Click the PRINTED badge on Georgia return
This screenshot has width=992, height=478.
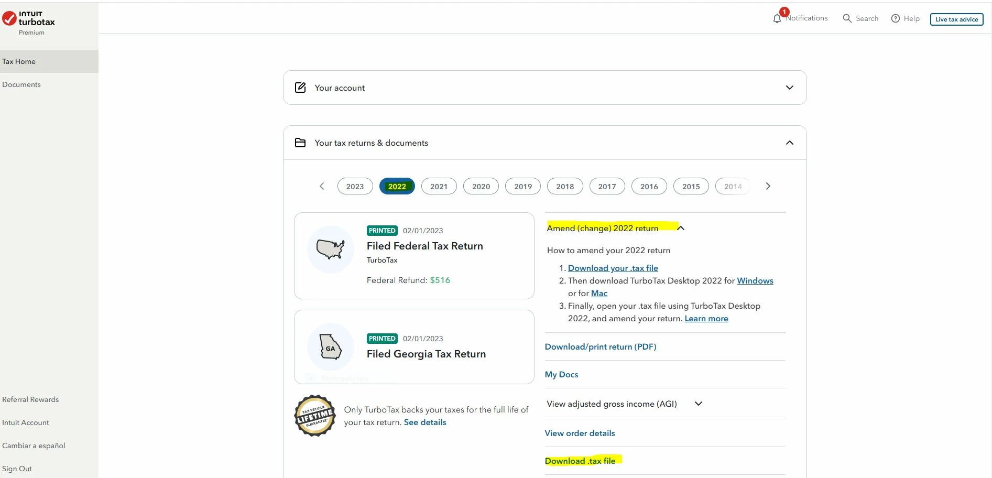(x=382, y=339)
